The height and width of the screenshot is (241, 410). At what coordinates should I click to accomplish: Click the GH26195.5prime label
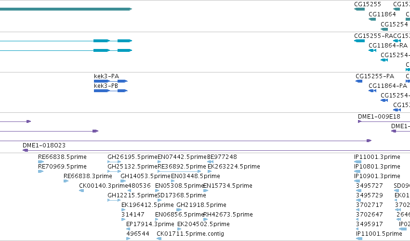tap(132, 157)
